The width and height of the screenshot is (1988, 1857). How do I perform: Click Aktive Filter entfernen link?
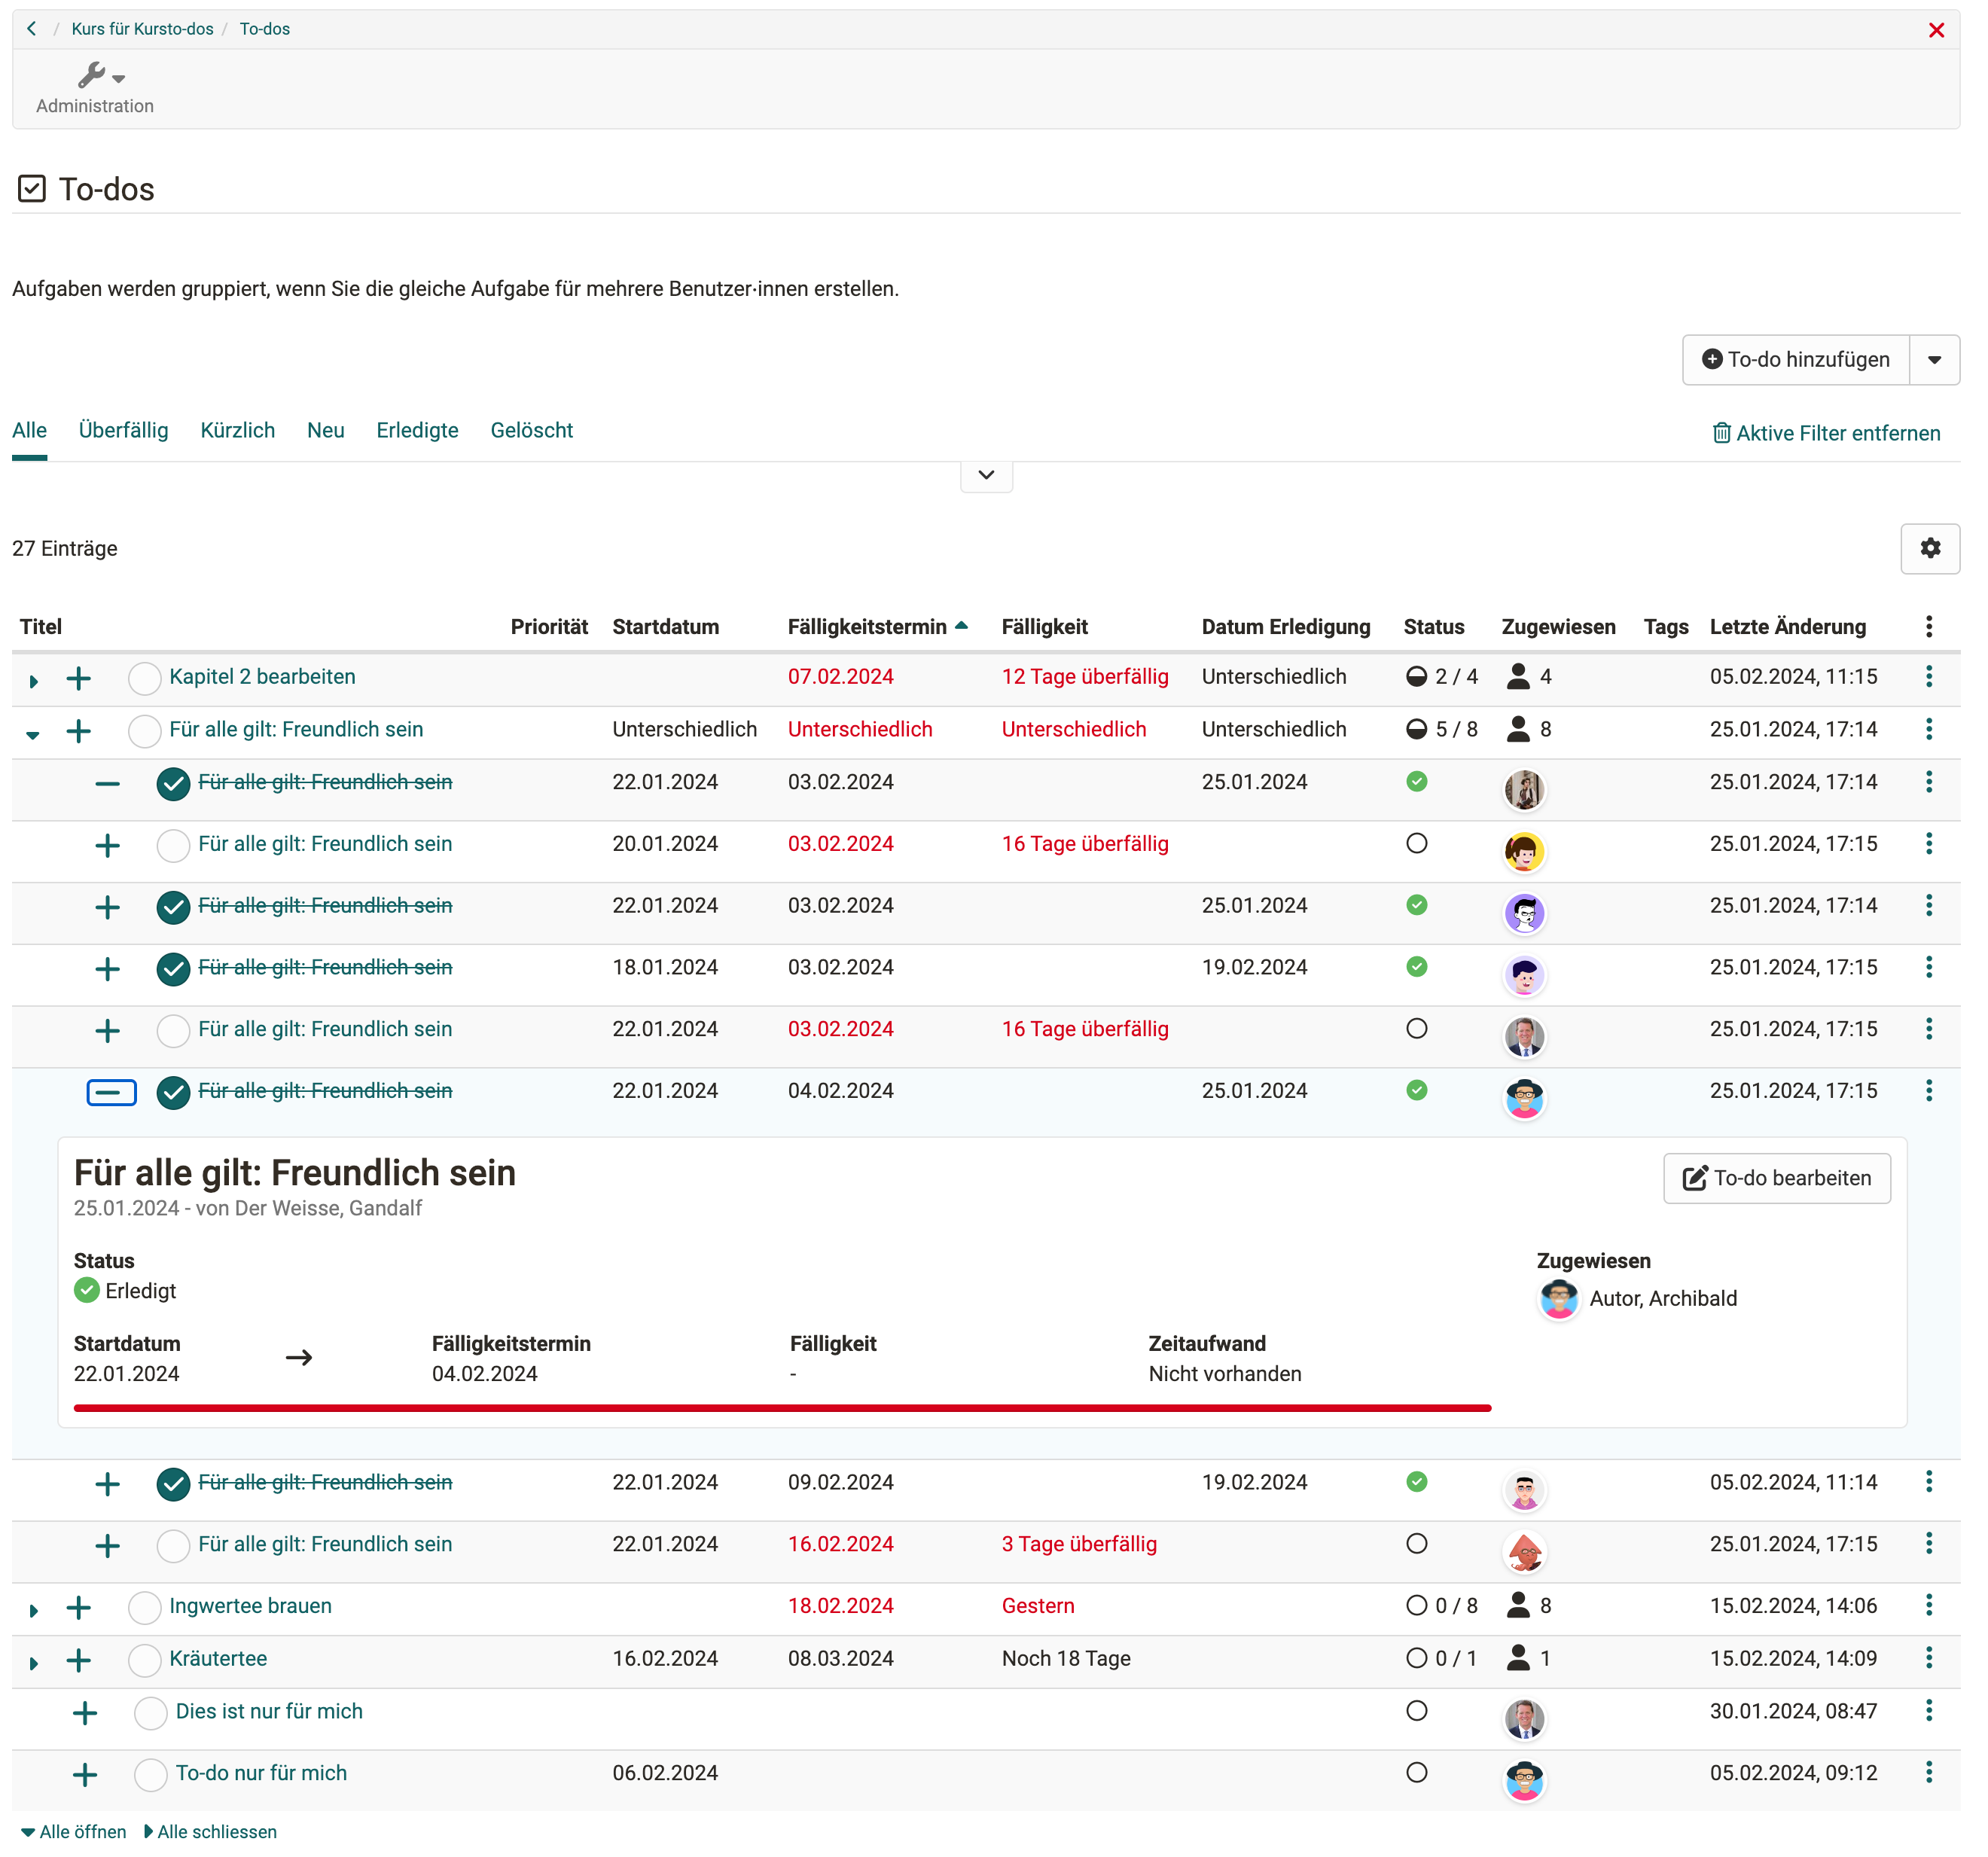[1826, 433]
